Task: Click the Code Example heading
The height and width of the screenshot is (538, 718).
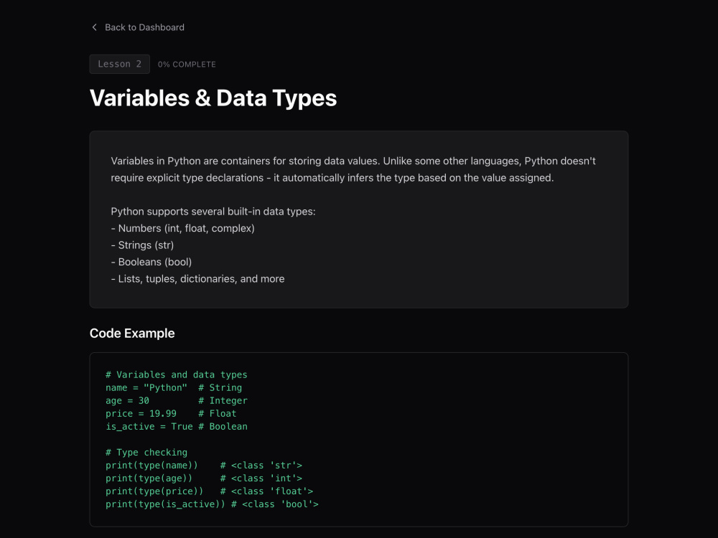Action: (132, 333)
